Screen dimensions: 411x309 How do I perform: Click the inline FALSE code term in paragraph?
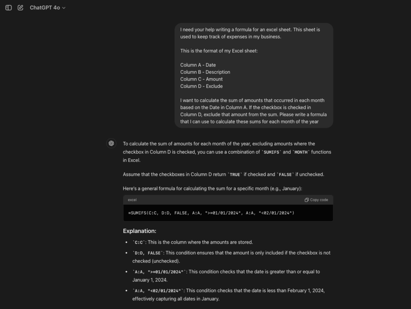285,175
